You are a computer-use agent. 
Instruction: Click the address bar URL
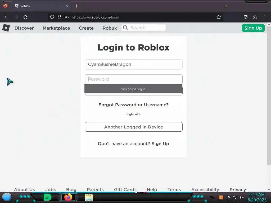(95, 17)
